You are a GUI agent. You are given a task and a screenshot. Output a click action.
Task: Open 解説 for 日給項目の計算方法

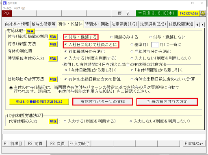[x=53, y=79]
